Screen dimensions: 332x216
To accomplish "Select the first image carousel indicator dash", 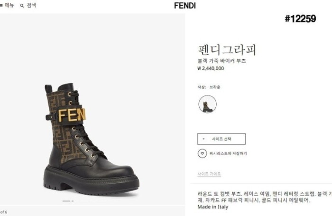I will pos(66,201).
